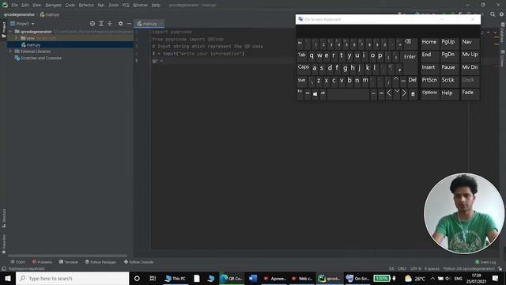Hide the Project tool window
506x285 pixels.
pos(129,24)
